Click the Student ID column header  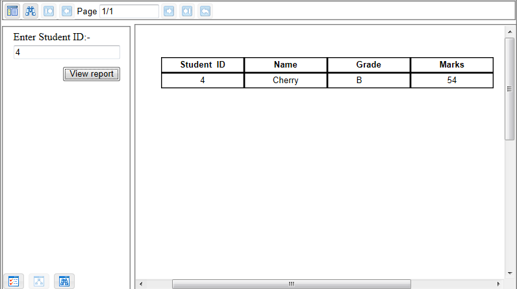pos(203,64)
